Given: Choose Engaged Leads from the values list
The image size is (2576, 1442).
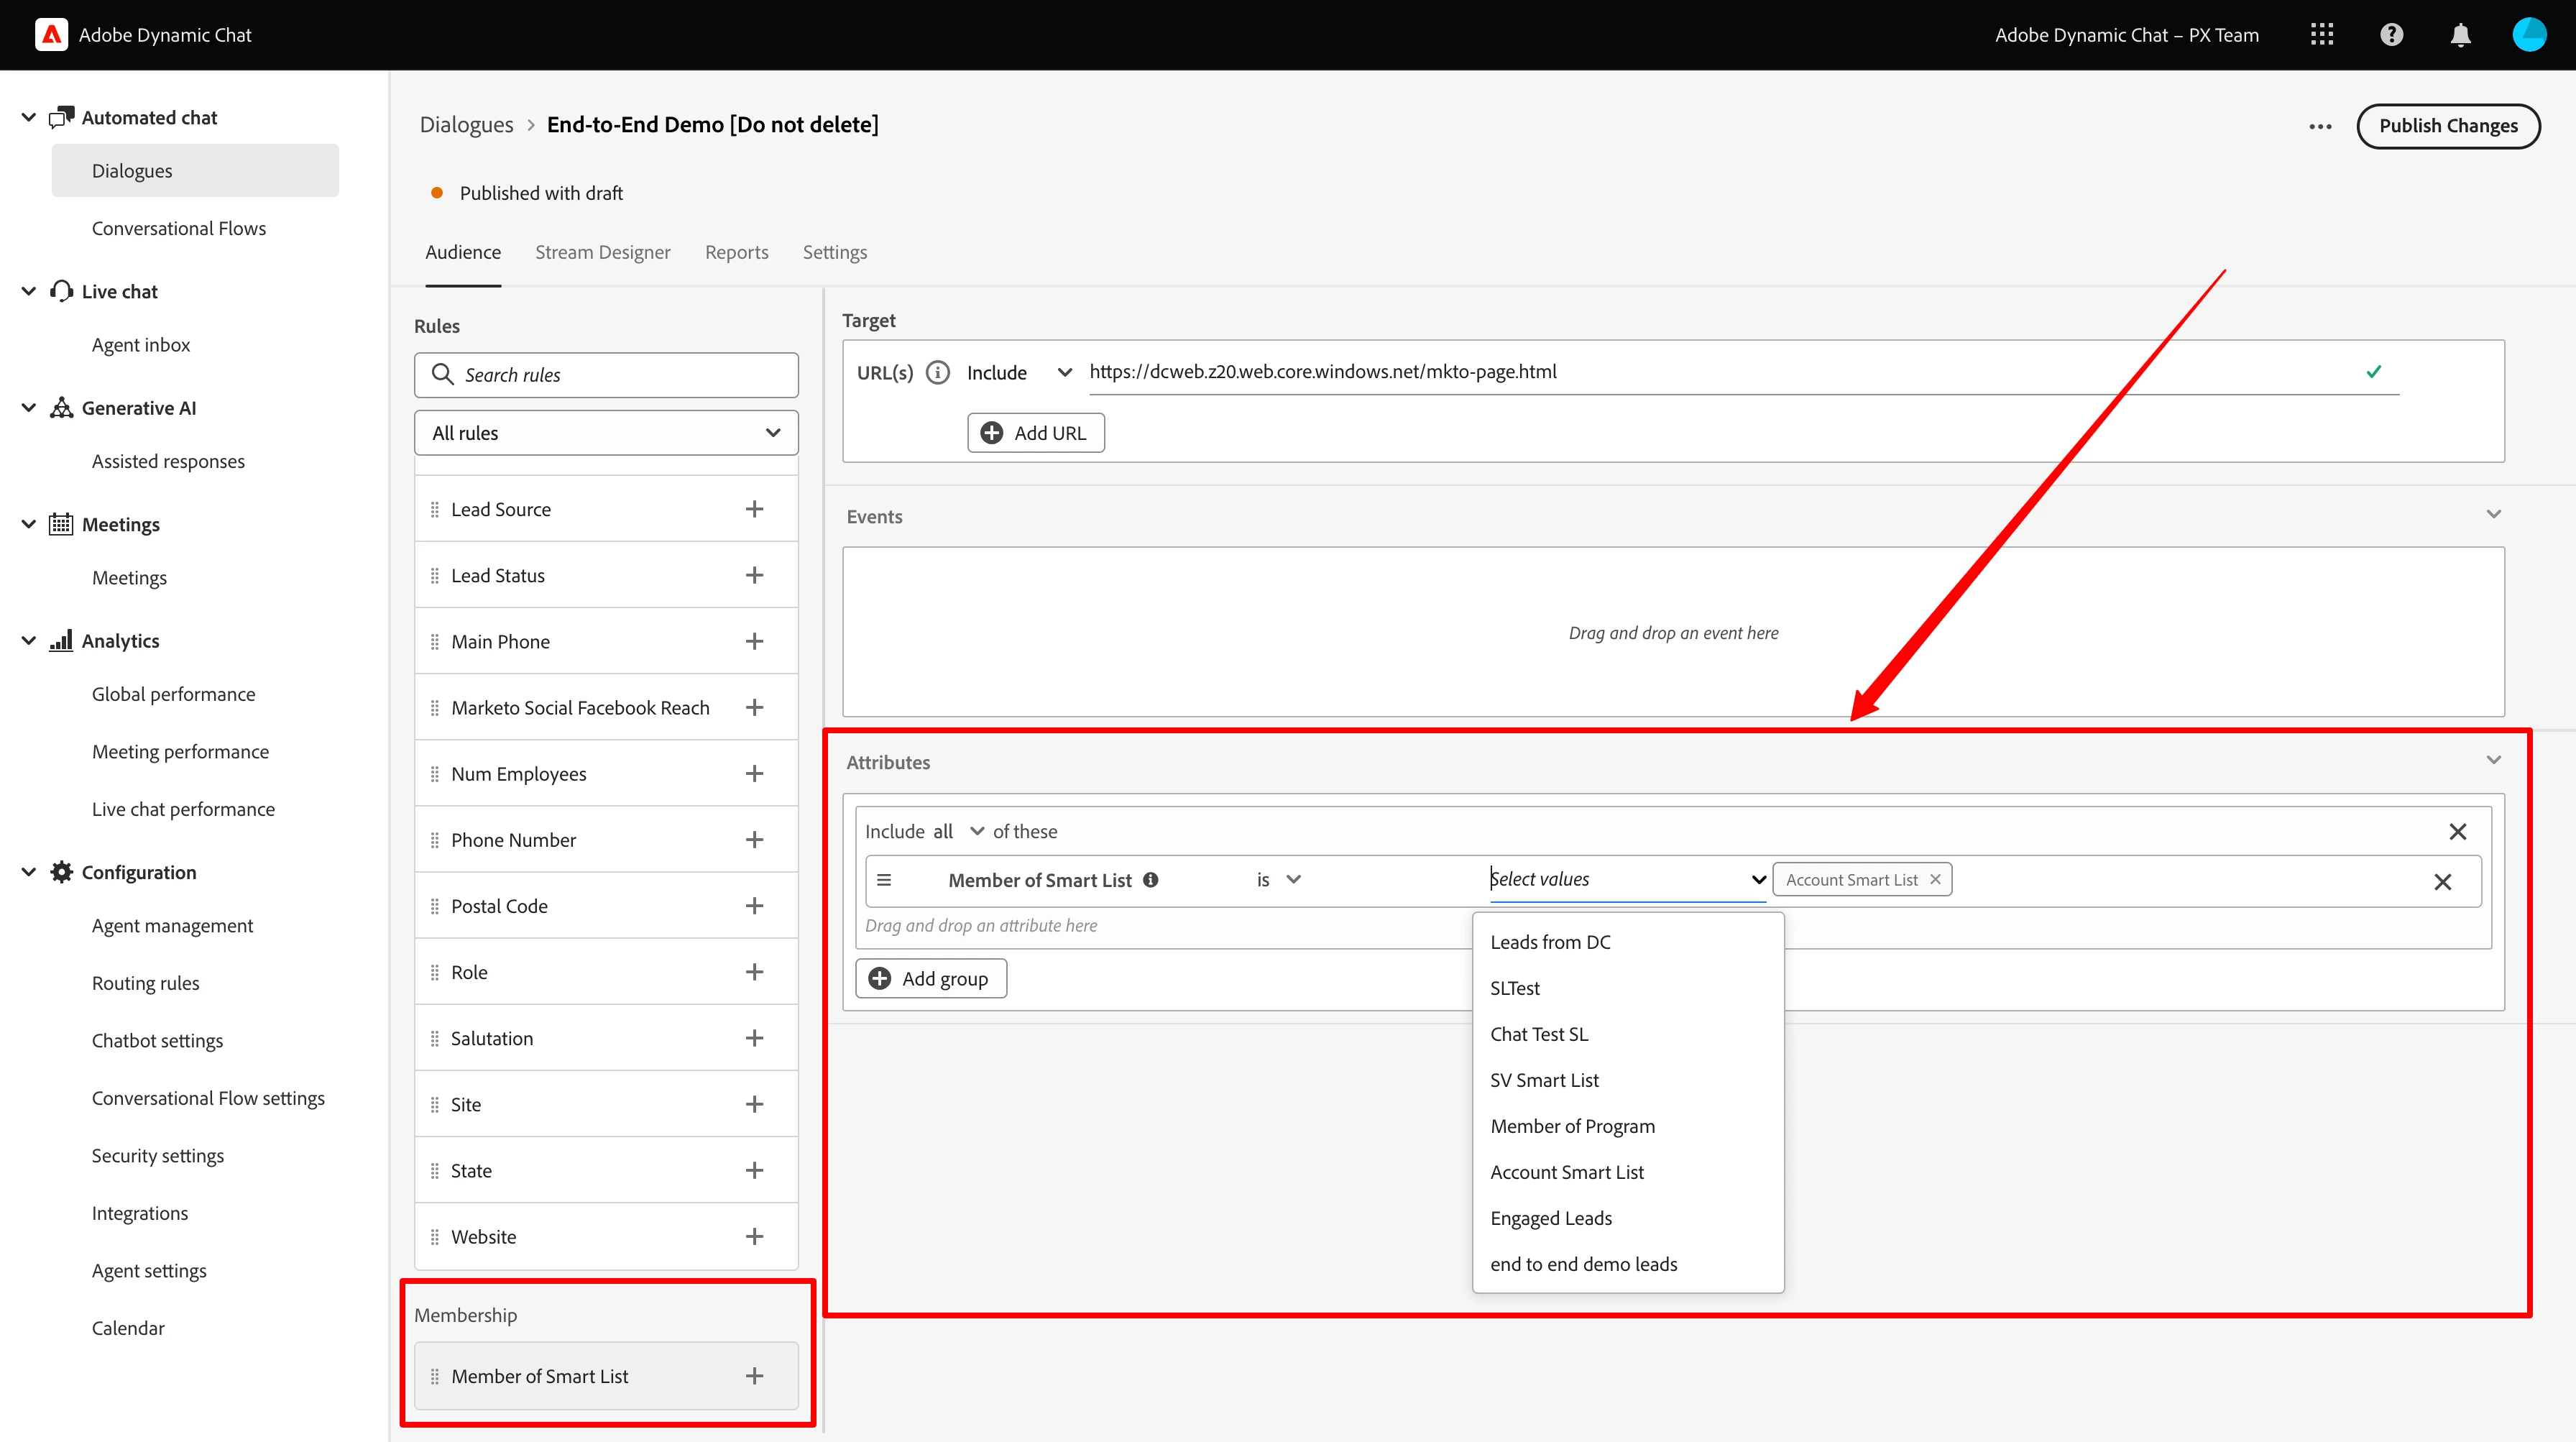Looking at the screenshot, I should 1550,1218.
